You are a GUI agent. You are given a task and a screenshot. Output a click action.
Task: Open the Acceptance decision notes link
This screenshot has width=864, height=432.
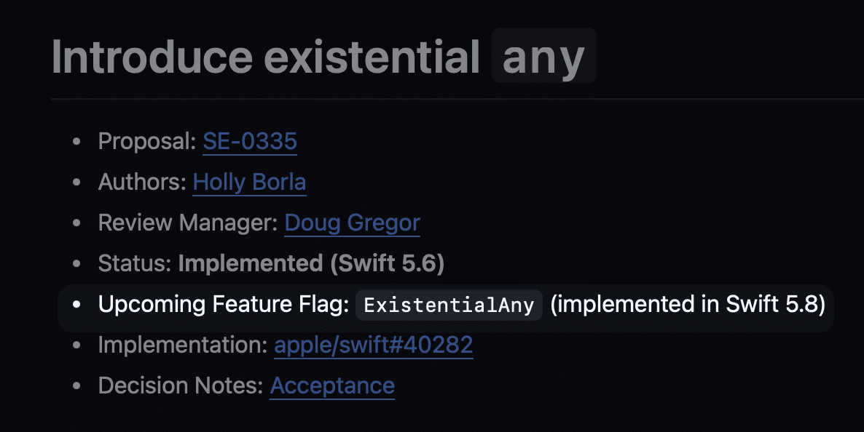click(332, 385)
